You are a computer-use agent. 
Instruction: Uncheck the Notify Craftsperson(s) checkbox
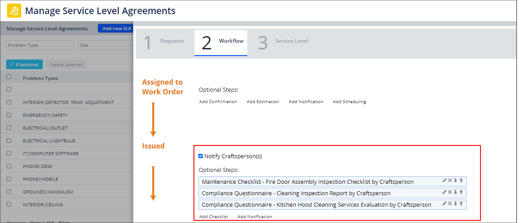point(201,156)
